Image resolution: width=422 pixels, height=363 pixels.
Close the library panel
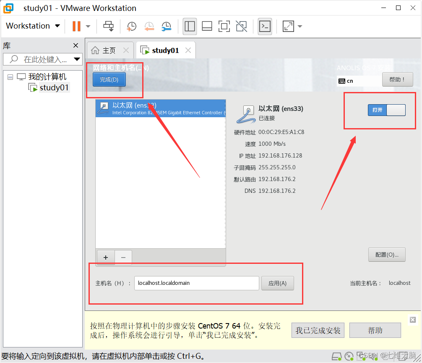click(76, 45)
